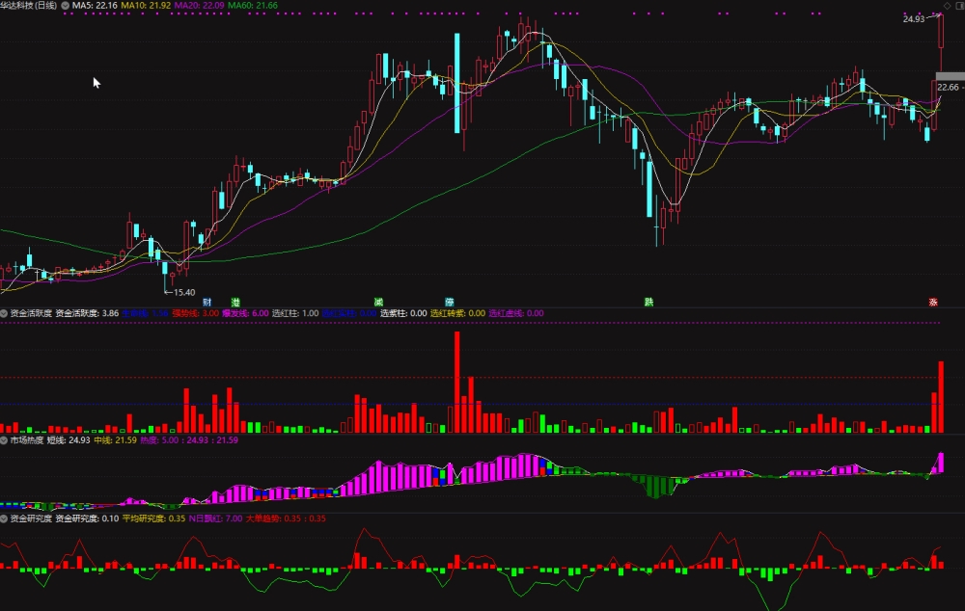This screenshot has height=611, width=965.
Task: Click the blue 生命线 value label
Action: click(145, 313)
